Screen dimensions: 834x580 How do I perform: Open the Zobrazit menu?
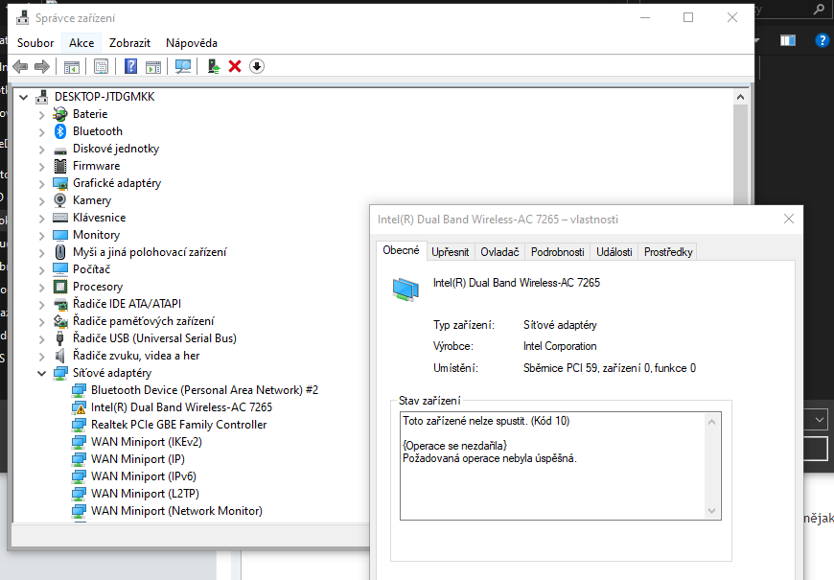click(129, 43)
